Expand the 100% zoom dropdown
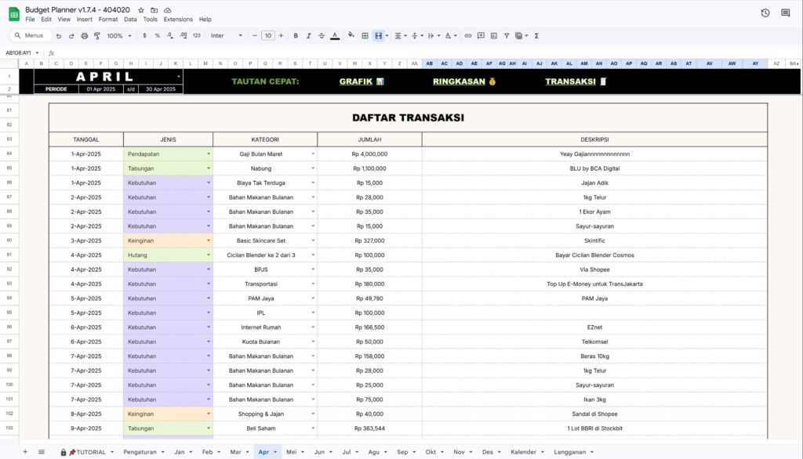Image resolution: width=803 pixels, height=459 pixels. tap(120, 36)
